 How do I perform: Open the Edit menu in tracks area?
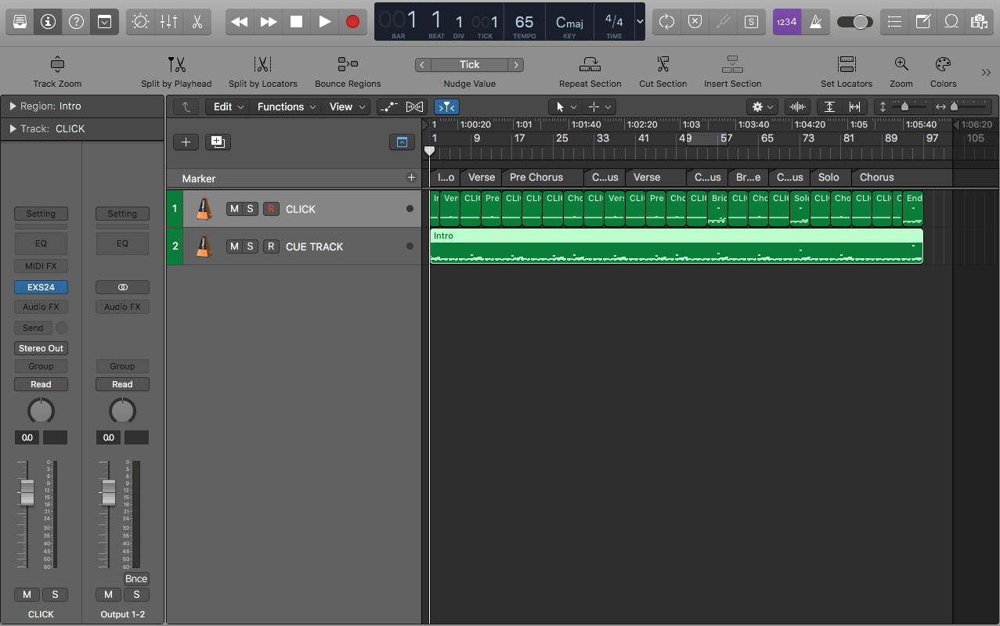(x=229, y=107)
